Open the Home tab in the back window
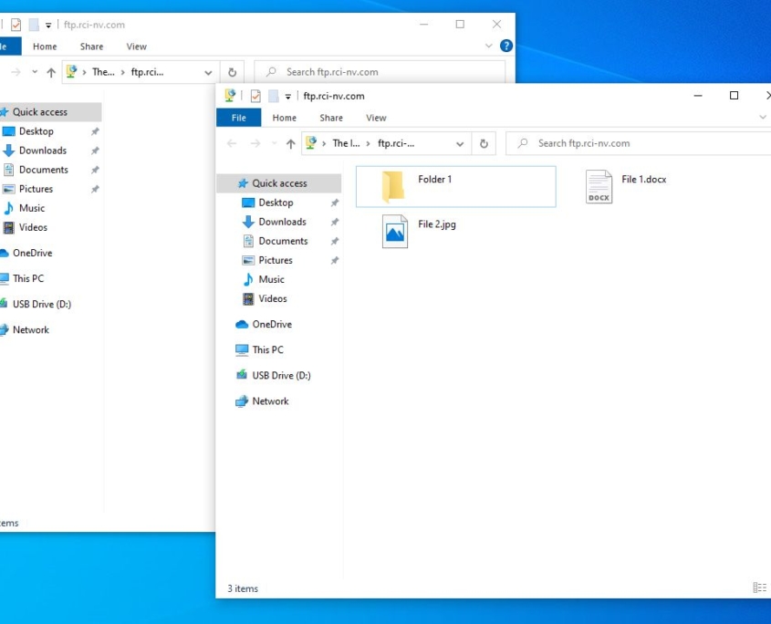This screenshot has height=624, width=771. pyautogui.click(x=45, y=47)
